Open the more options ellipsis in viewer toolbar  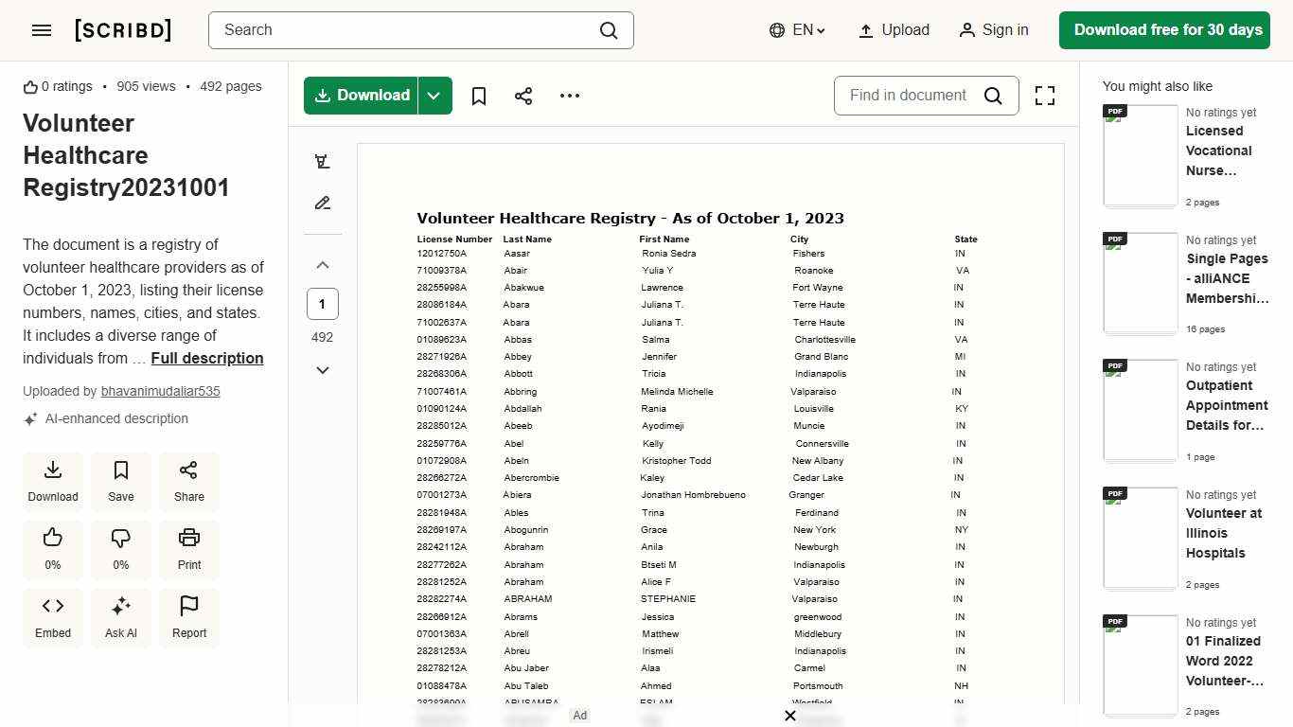569,96
